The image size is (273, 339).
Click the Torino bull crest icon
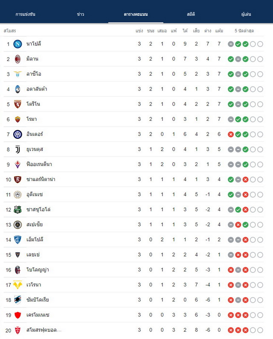point(18,104)
